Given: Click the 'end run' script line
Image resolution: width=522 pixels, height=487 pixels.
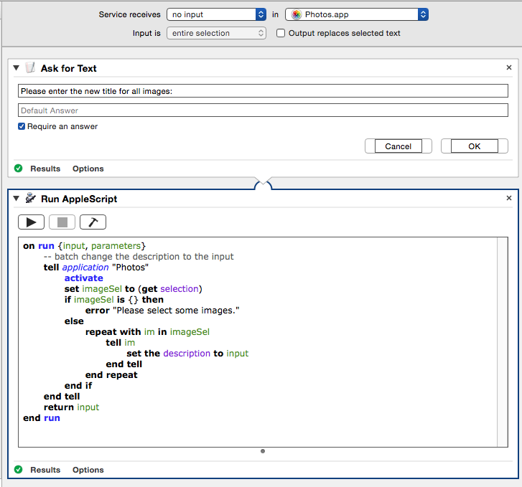Looking at the screenshot, I should (x=41, y=418).
